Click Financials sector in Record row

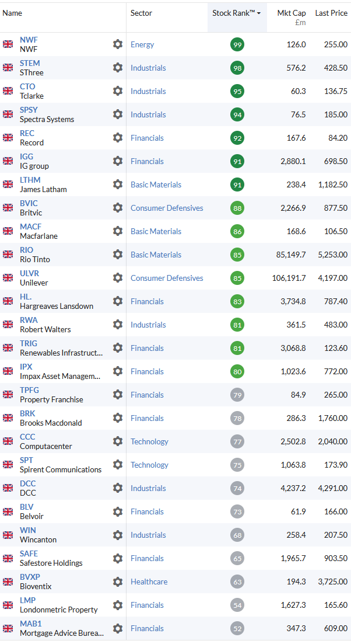tap(147, 138)
